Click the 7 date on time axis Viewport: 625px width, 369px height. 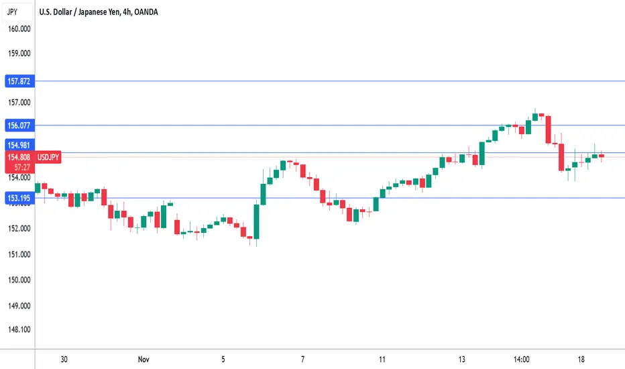(x=303, y=360)
